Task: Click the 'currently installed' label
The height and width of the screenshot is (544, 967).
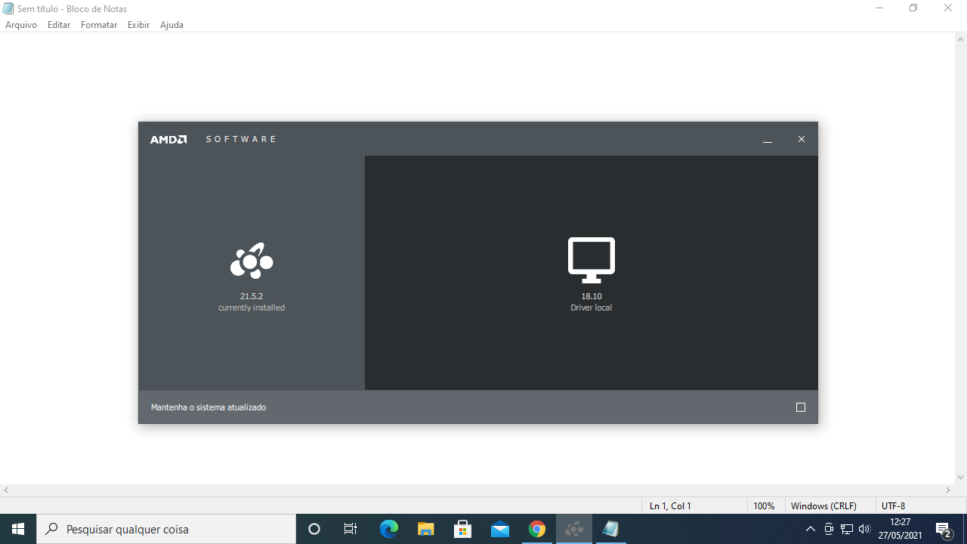Action: coord(252,308)
